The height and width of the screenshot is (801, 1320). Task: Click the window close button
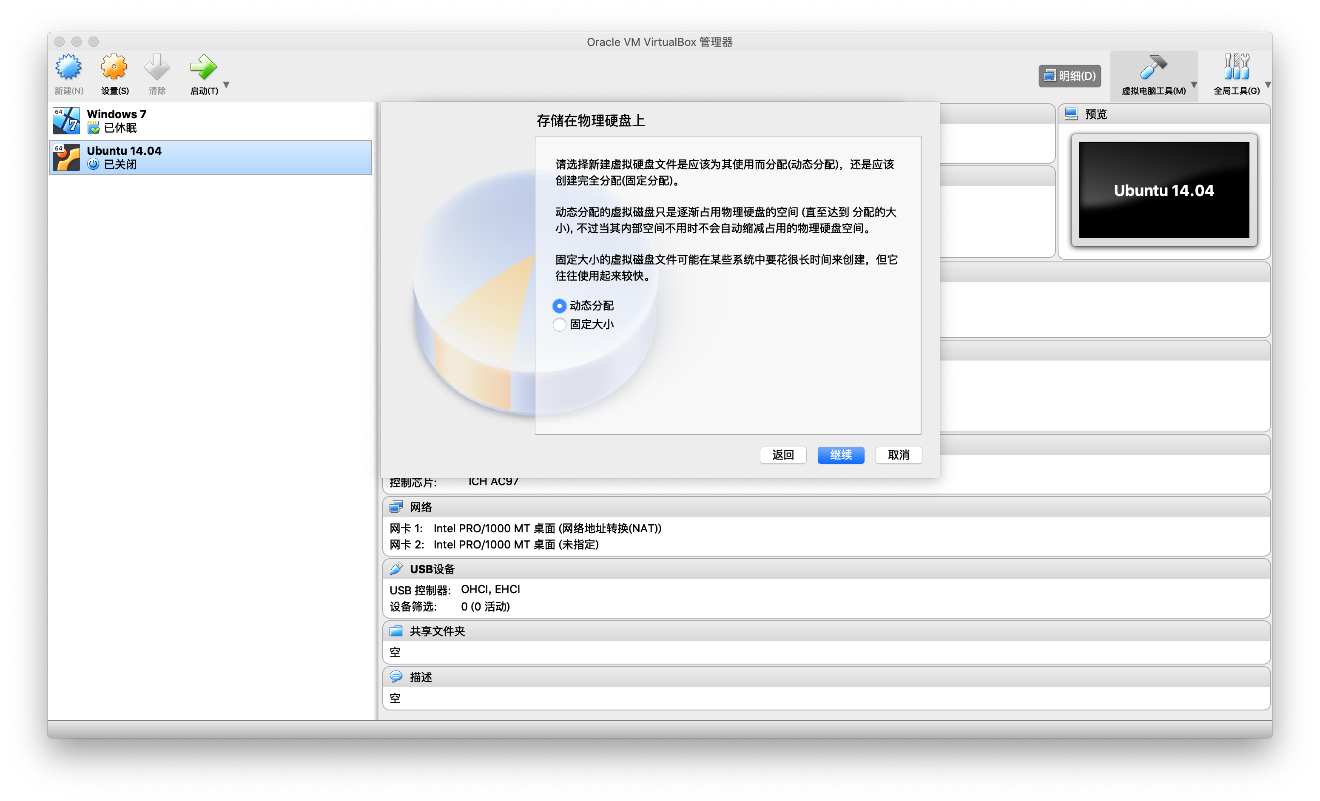click(60, 42)
